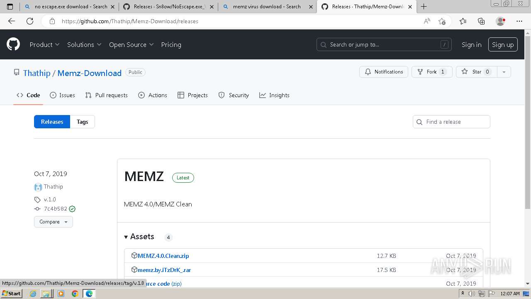Select the Tags toggle button
The image size is (531, 299).
[x=82, y=122]
